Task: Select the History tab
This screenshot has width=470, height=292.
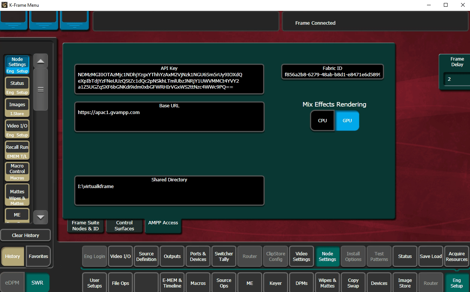Action: click(x=13, y=256)
